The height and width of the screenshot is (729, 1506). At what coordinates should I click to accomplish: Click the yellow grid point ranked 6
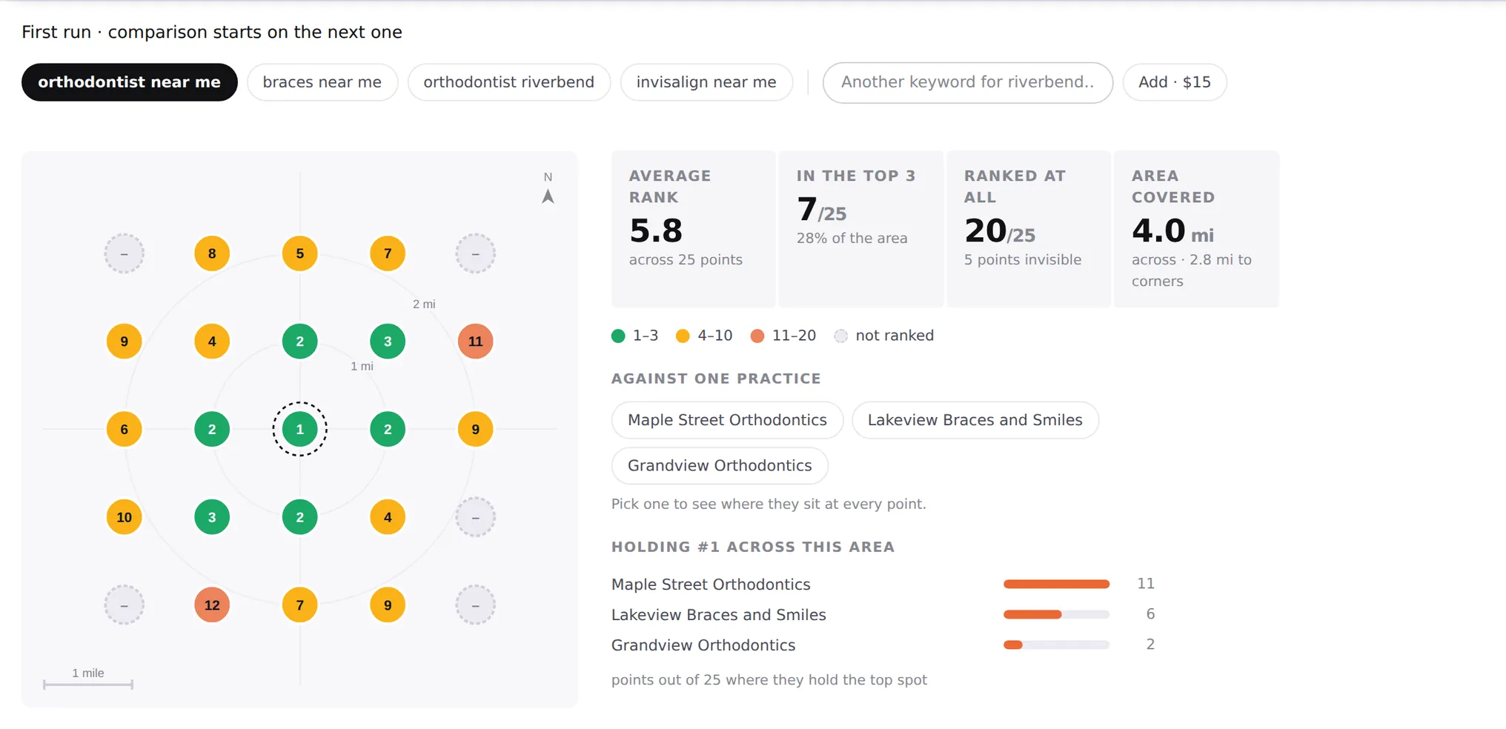click(x=124, y=429)
